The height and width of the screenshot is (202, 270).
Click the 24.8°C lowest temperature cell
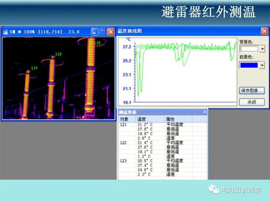tap(145, 170)
